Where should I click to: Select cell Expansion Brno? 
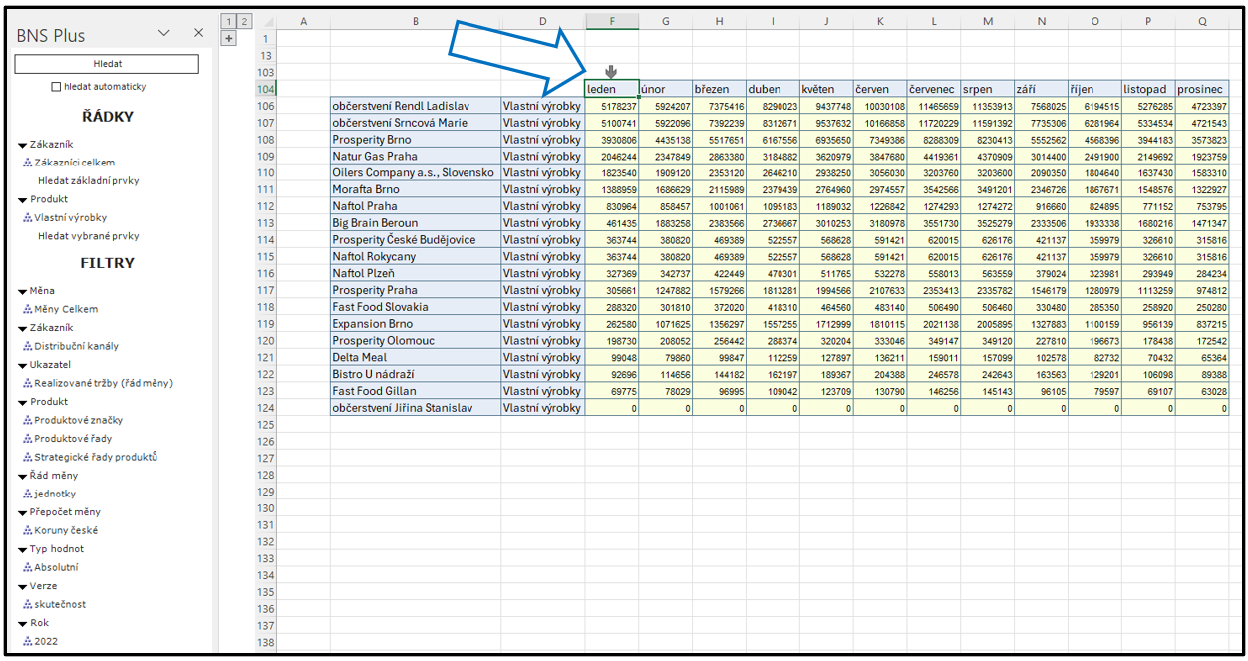click(415, 324)
